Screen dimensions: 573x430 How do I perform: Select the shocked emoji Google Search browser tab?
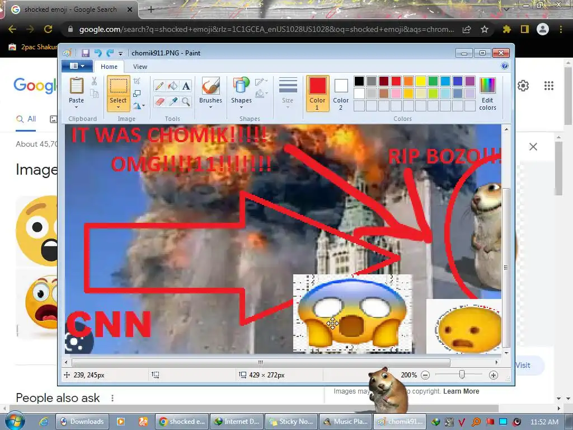72,10
